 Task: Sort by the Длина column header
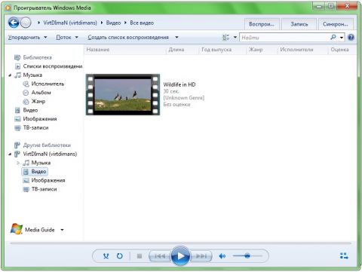pos(183,50)
